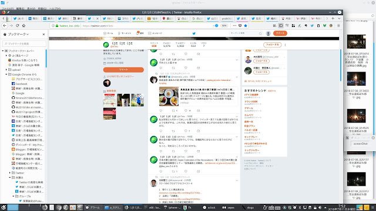Open the Messages nav item
Image resolution: width=376 pixels, height=211 pixels.
(155, 33)
